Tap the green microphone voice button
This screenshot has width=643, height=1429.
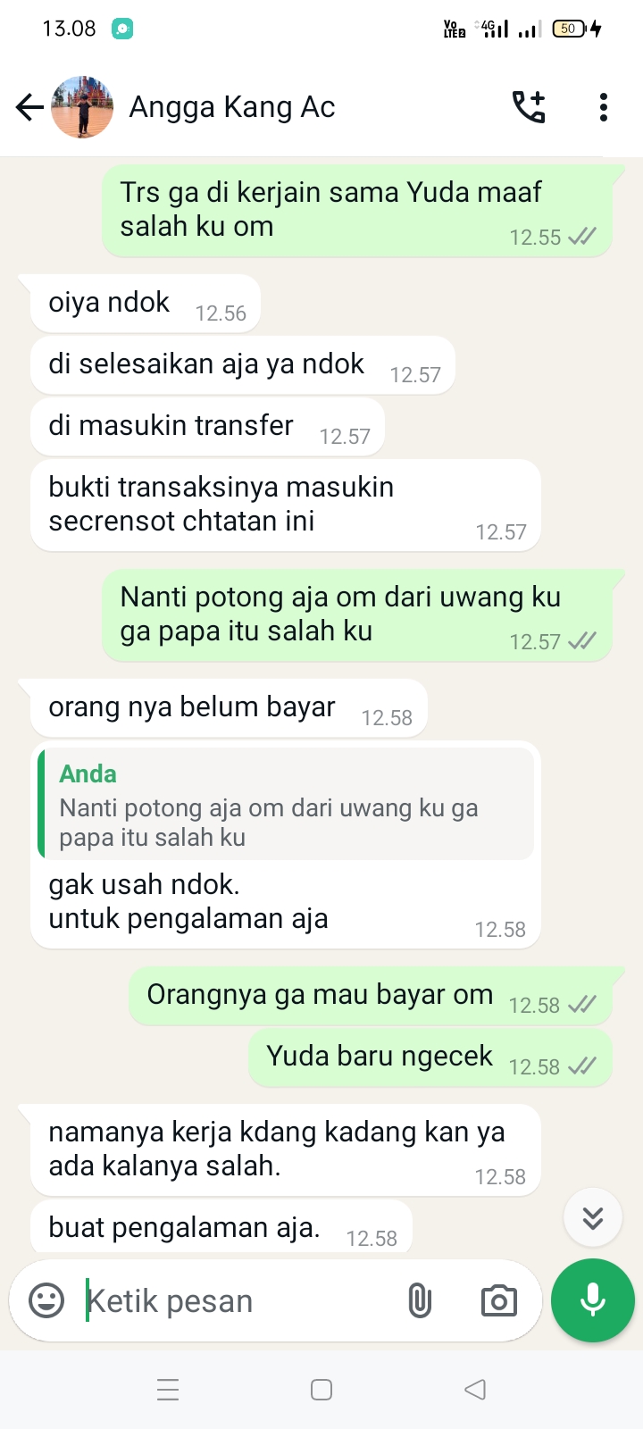point(593,1300)
